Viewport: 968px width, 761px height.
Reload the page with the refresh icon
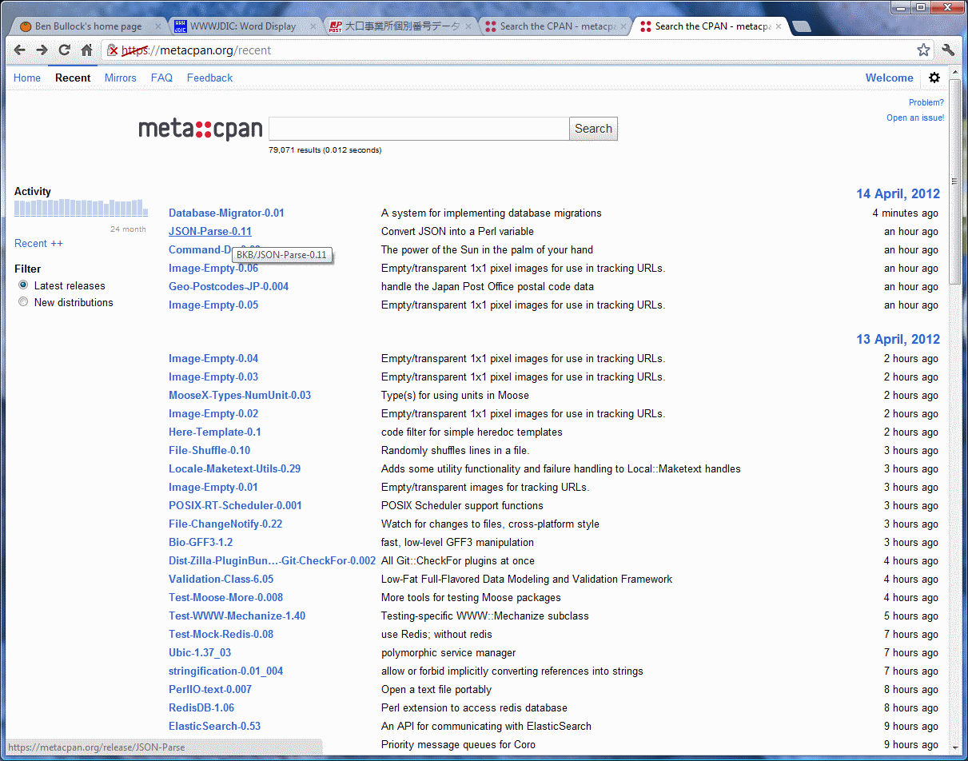[65, 50]
